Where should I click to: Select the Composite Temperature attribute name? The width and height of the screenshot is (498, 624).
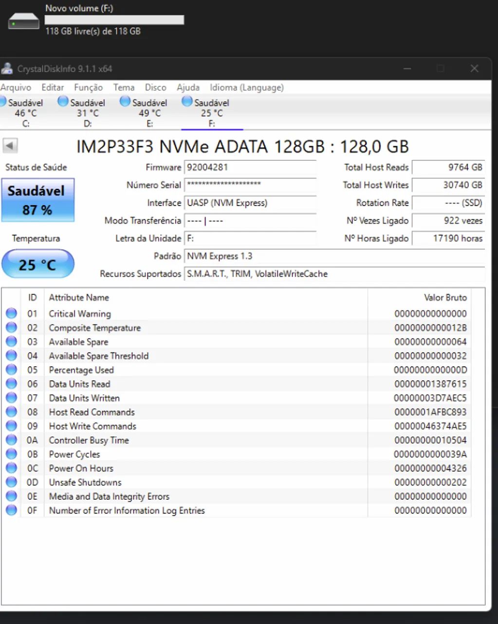(95, 328)
